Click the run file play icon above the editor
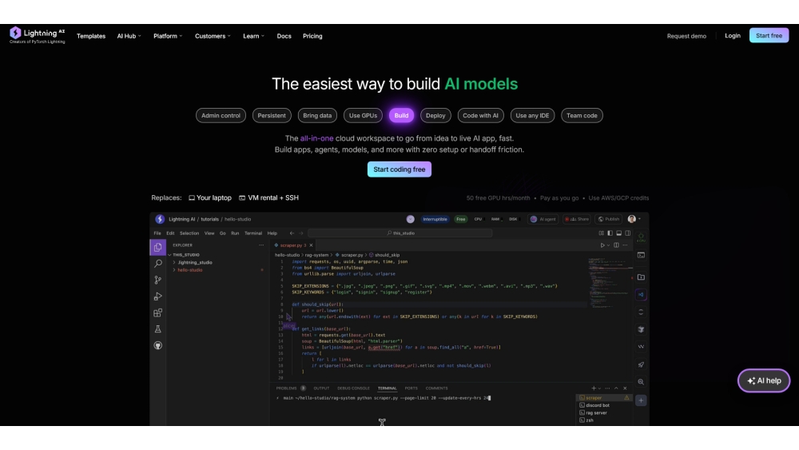This screenshot has height=450, width=799. click(x=602, y=245)
